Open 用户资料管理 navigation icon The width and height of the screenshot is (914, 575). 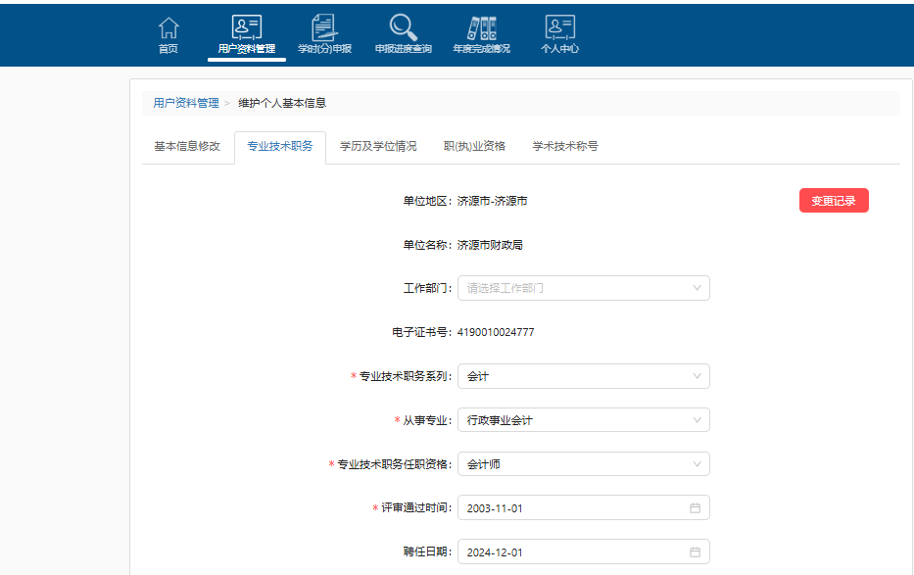(x=246, y=28)
